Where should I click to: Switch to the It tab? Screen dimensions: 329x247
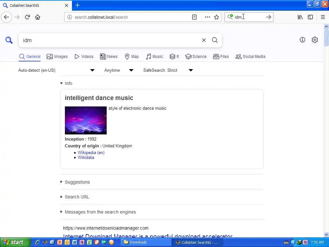(174, 57)
